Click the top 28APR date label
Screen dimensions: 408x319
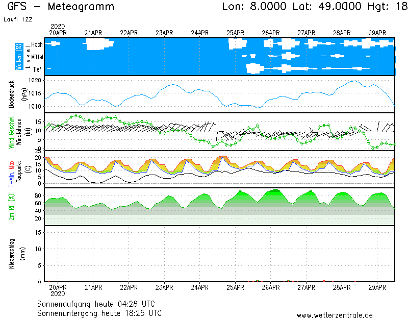[x=342, y=33]
